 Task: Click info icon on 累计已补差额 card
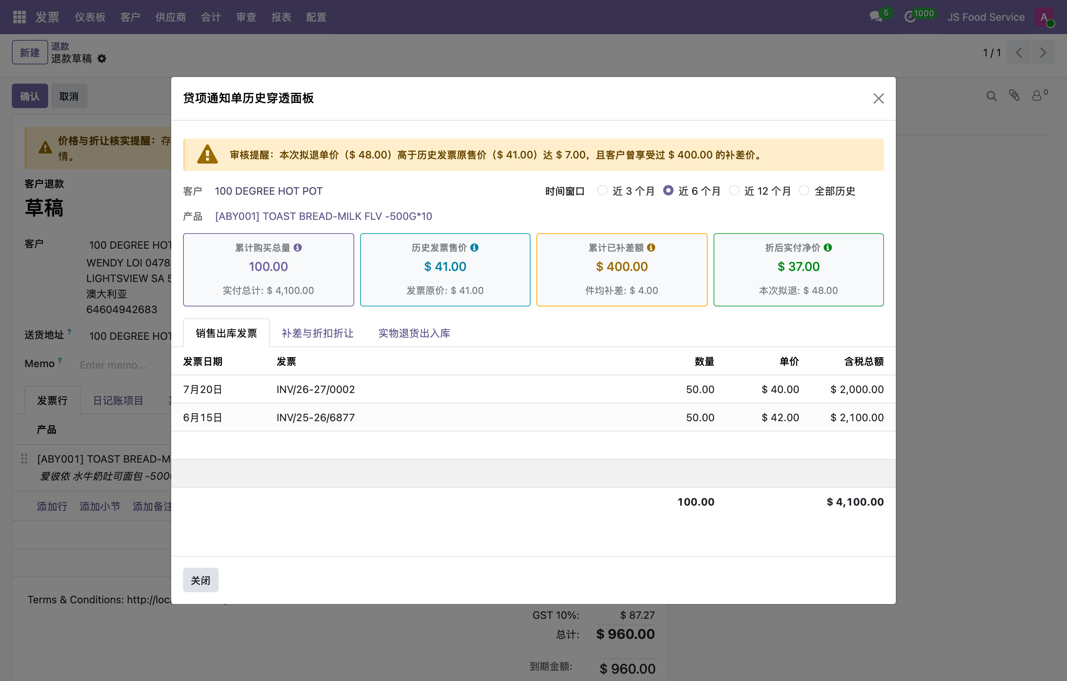tap(651, 248)
